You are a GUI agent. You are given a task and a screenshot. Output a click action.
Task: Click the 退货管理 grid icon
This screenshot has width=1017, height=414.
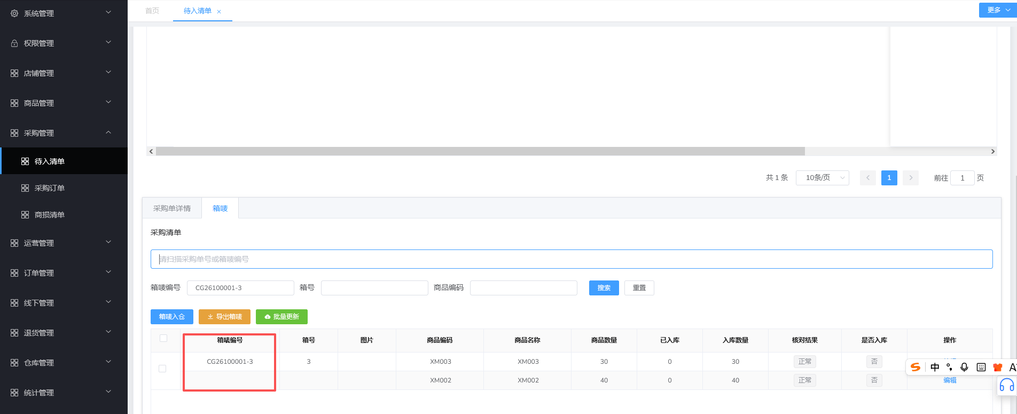click(x=14, y=333)
